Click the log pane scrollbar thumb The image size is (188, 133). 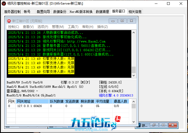tap(134, 70)
